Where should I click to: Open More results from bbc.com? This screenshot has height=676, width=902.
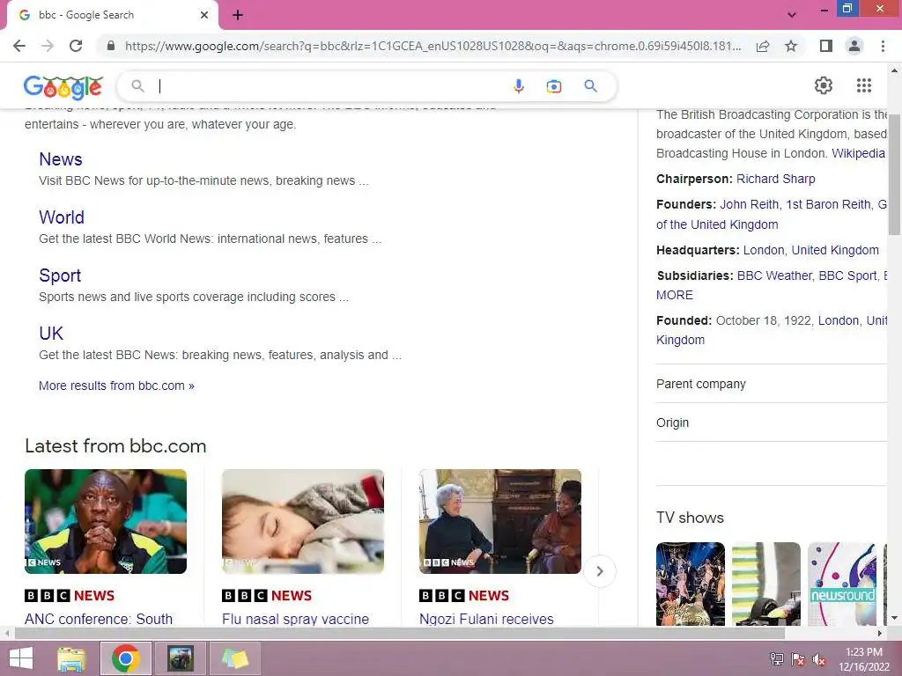coord(116,386)
